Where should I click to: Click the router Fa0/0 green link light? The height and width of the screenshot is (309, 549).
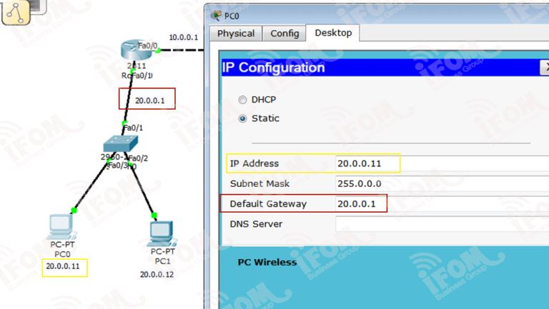pyautogui.click(x=157, y=50)
